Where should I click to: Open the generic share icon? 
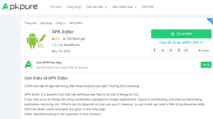[x=179, y=50]
